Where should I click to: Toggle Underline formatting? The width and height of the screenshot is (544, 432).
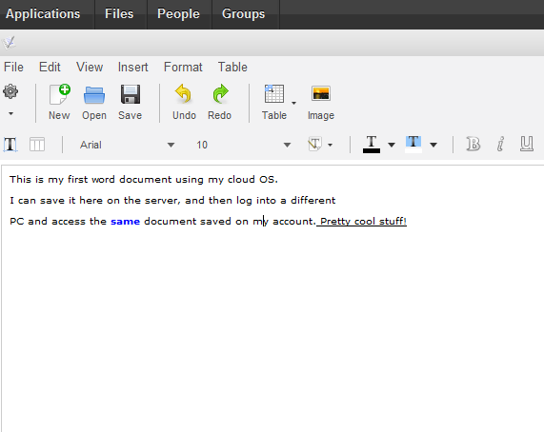pyautogui.click(x=526, y=144)
